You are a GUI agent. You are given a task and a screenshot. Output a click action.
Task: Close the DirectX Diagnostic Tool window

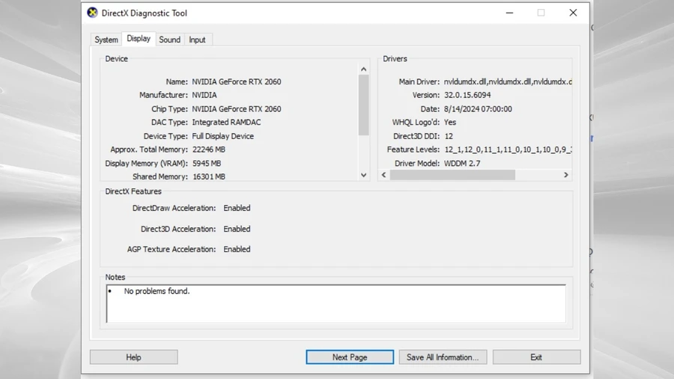(x=573, y=13)
